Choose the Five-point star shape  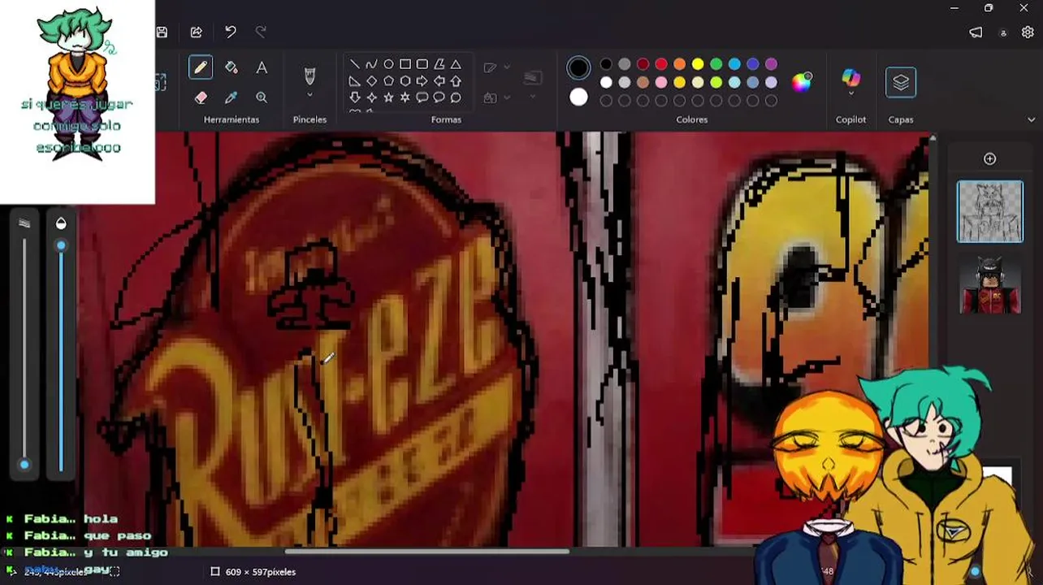[388, 97]
